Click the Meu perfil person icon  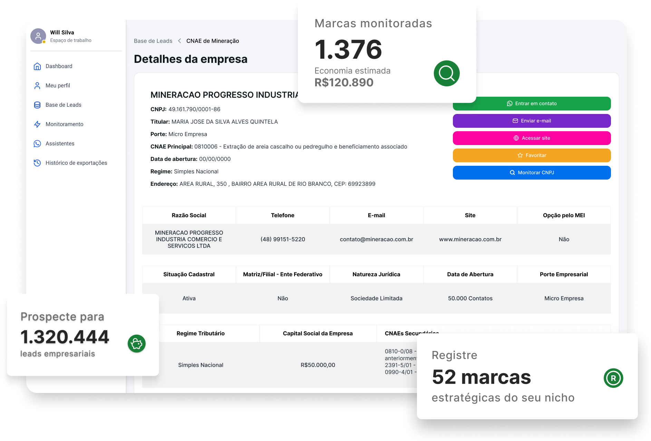coord(37,86)
